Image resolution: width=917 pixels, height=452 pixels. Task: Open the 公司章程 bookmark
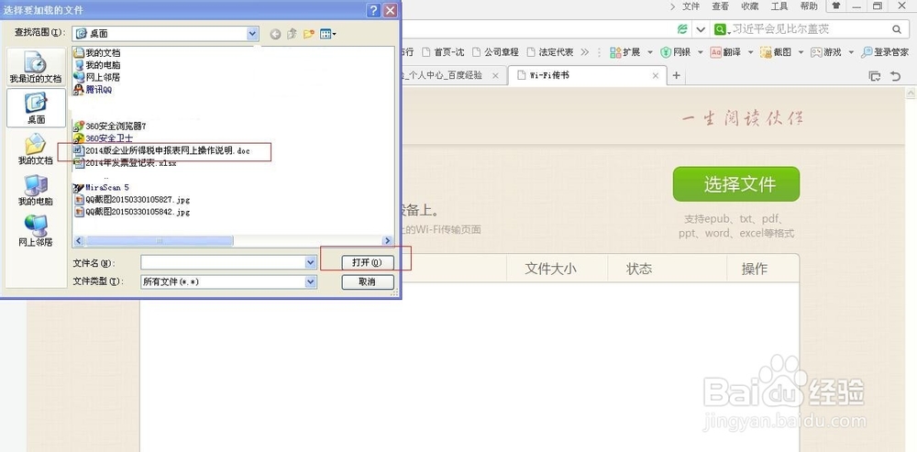tap(495, 52)
